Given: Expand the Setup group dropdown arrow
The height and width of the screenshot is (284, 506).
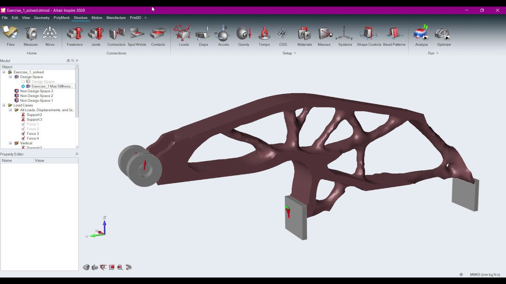Looking at the screenshot, I should [295, 53].
